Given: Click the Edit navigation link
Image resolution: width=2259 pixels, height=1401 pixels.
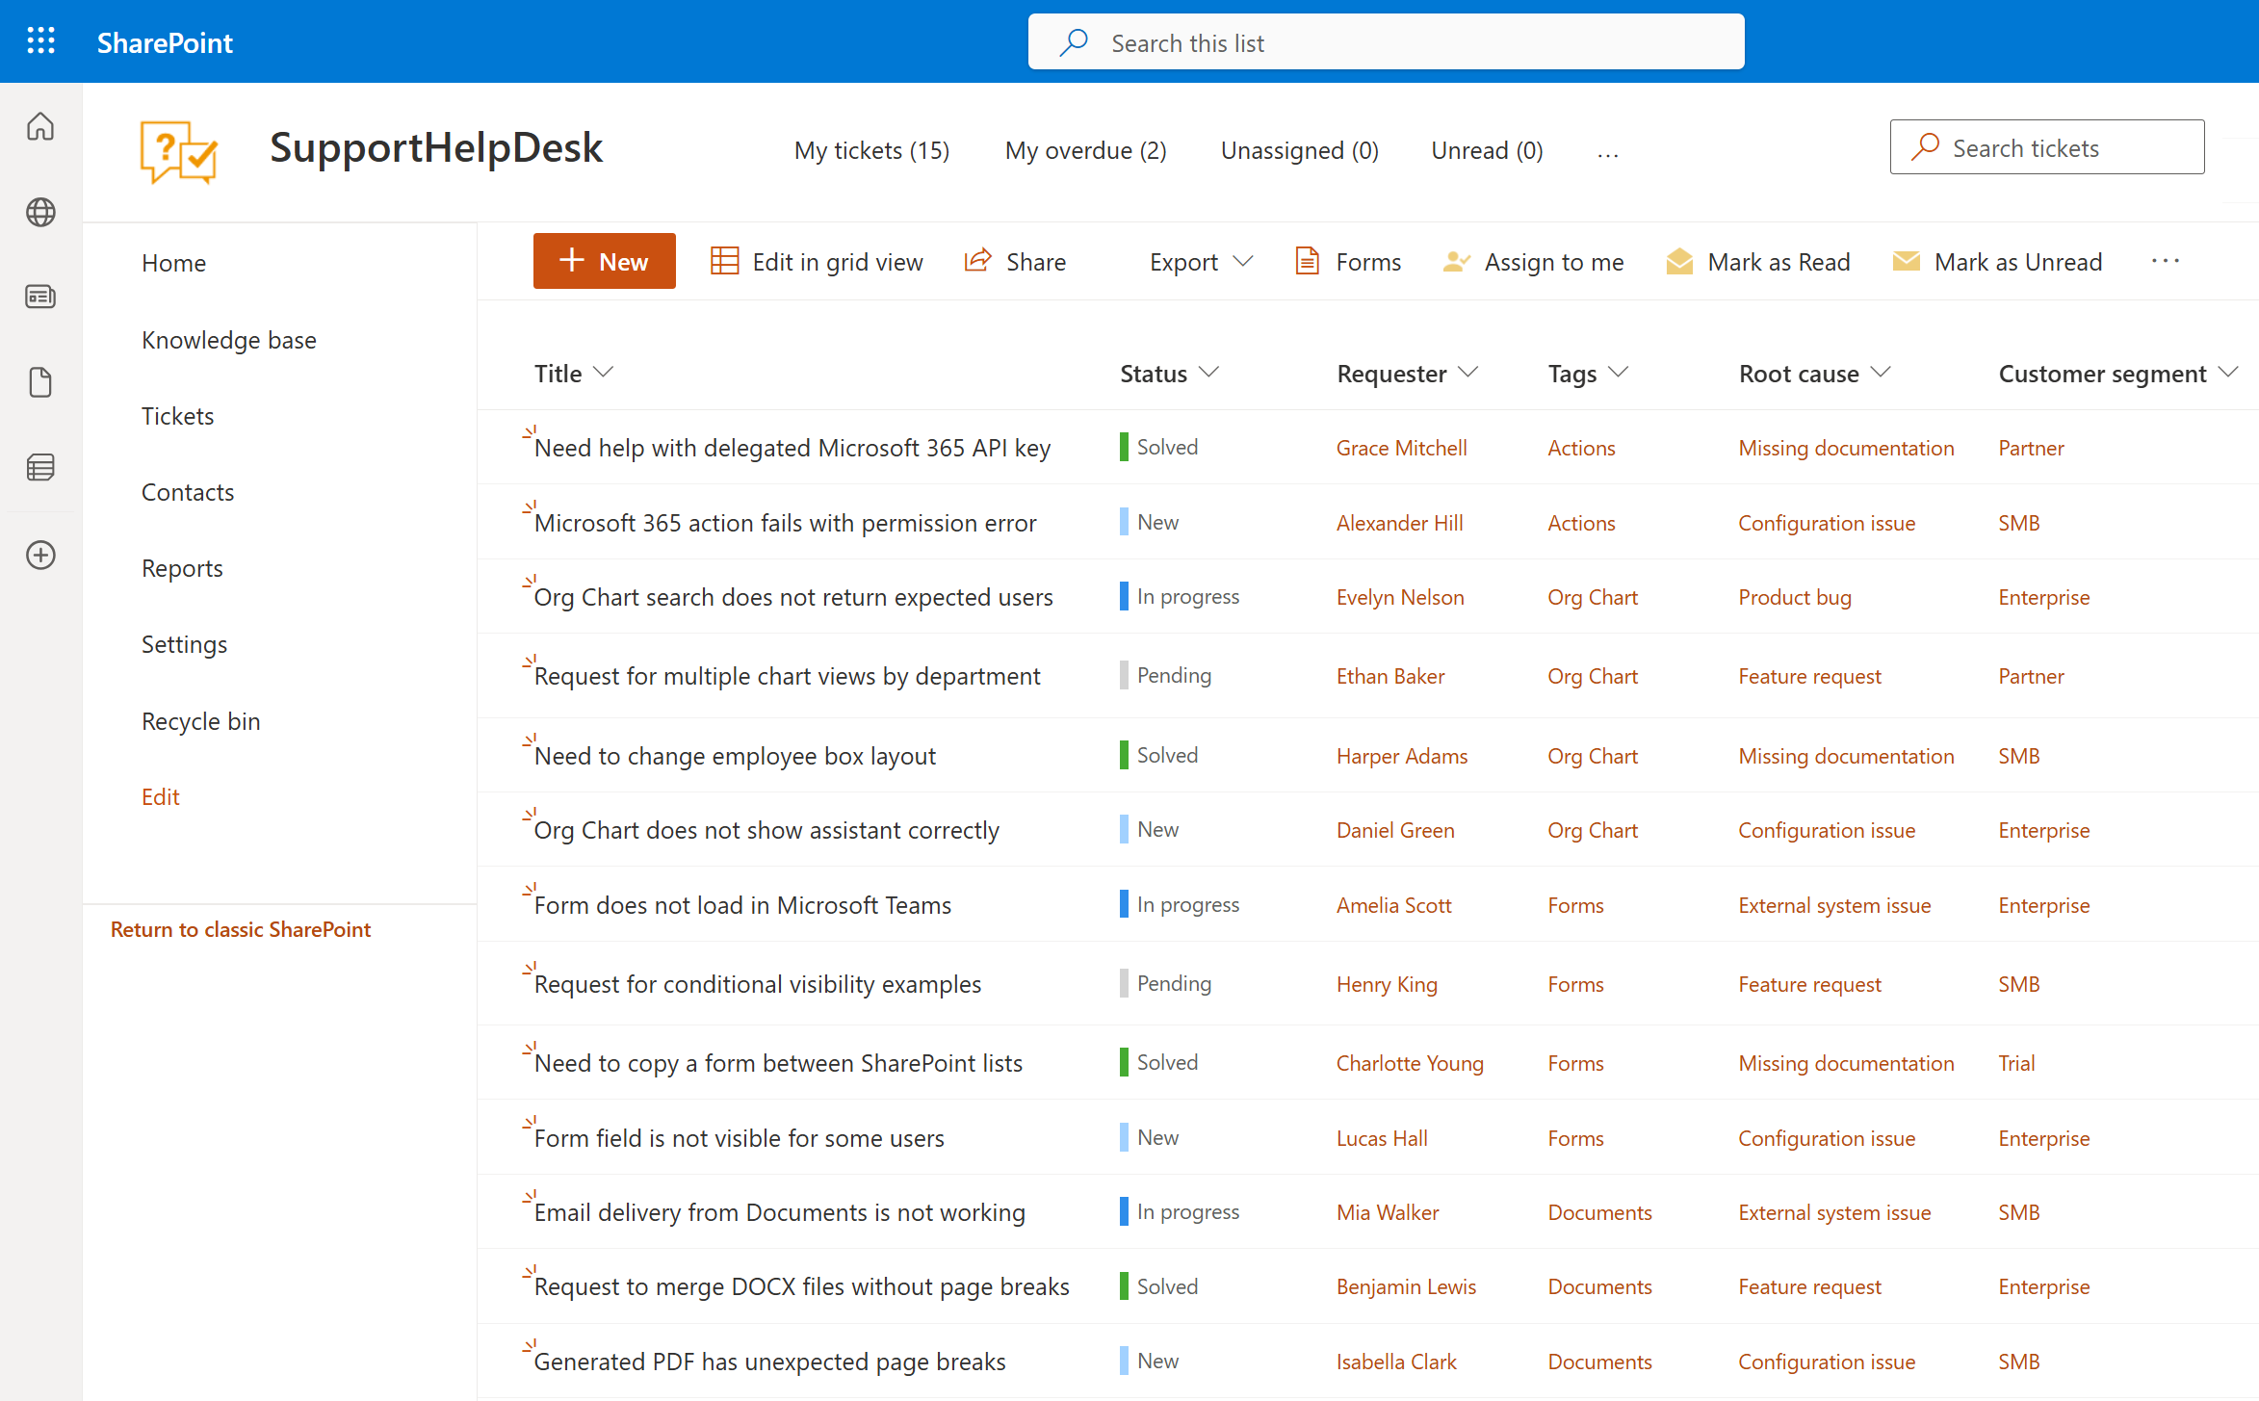Looking at the screenshot, I should coord(160,796).
